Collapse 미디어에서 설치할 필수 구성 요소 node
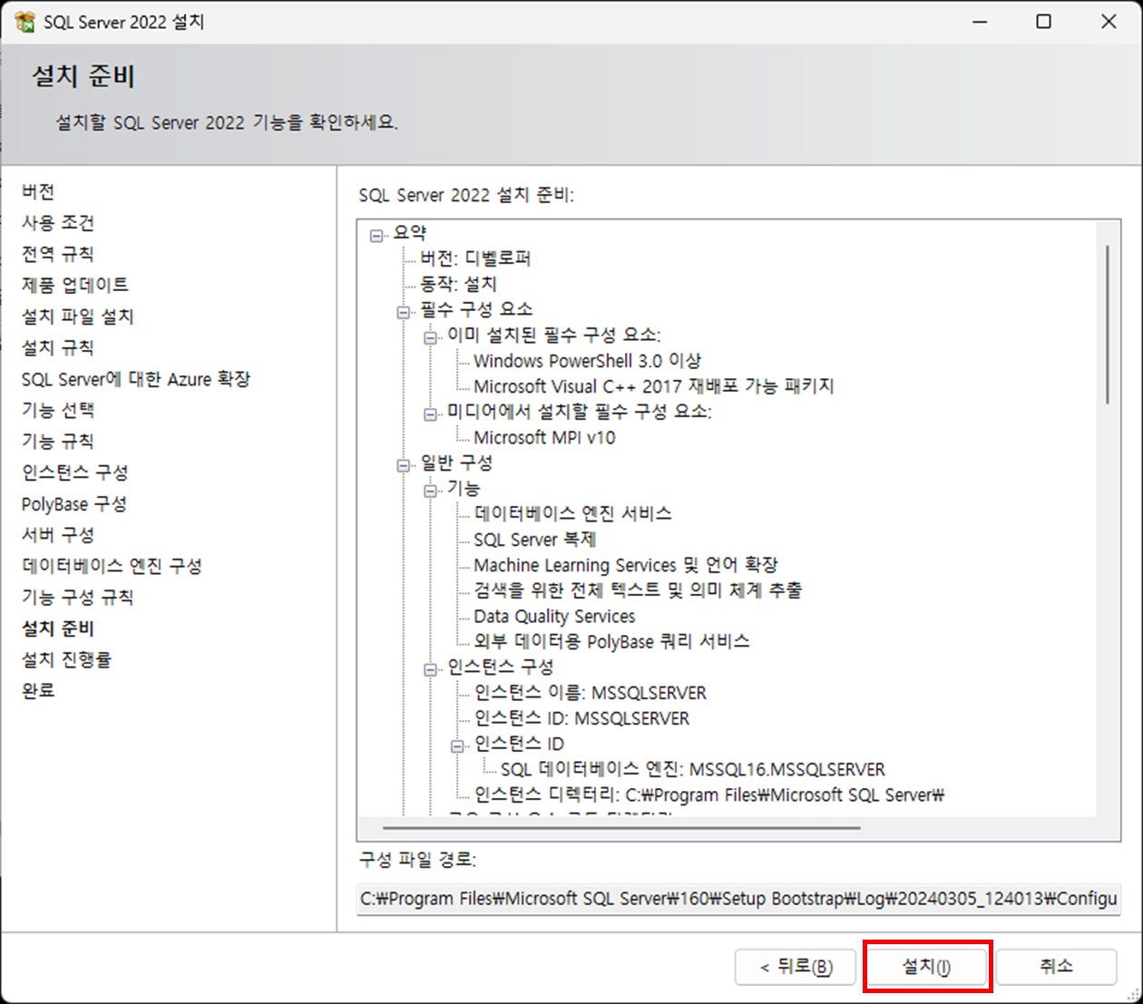Viewport: 1143px width, 1004px height. [x=431, y=413]
